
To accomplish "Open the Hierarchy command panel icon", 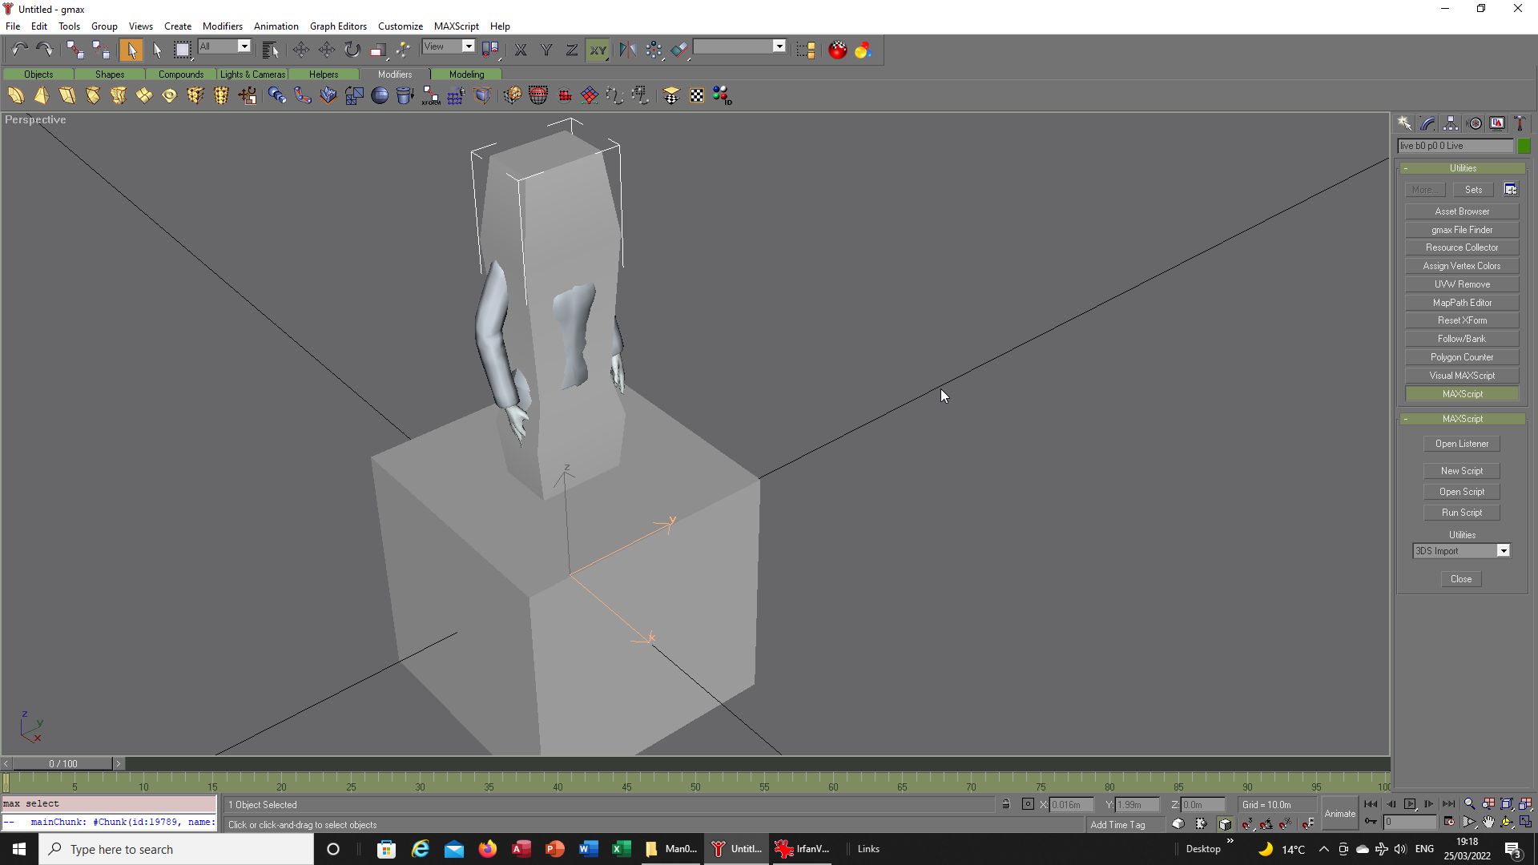I will click(x=1451, y=123).
